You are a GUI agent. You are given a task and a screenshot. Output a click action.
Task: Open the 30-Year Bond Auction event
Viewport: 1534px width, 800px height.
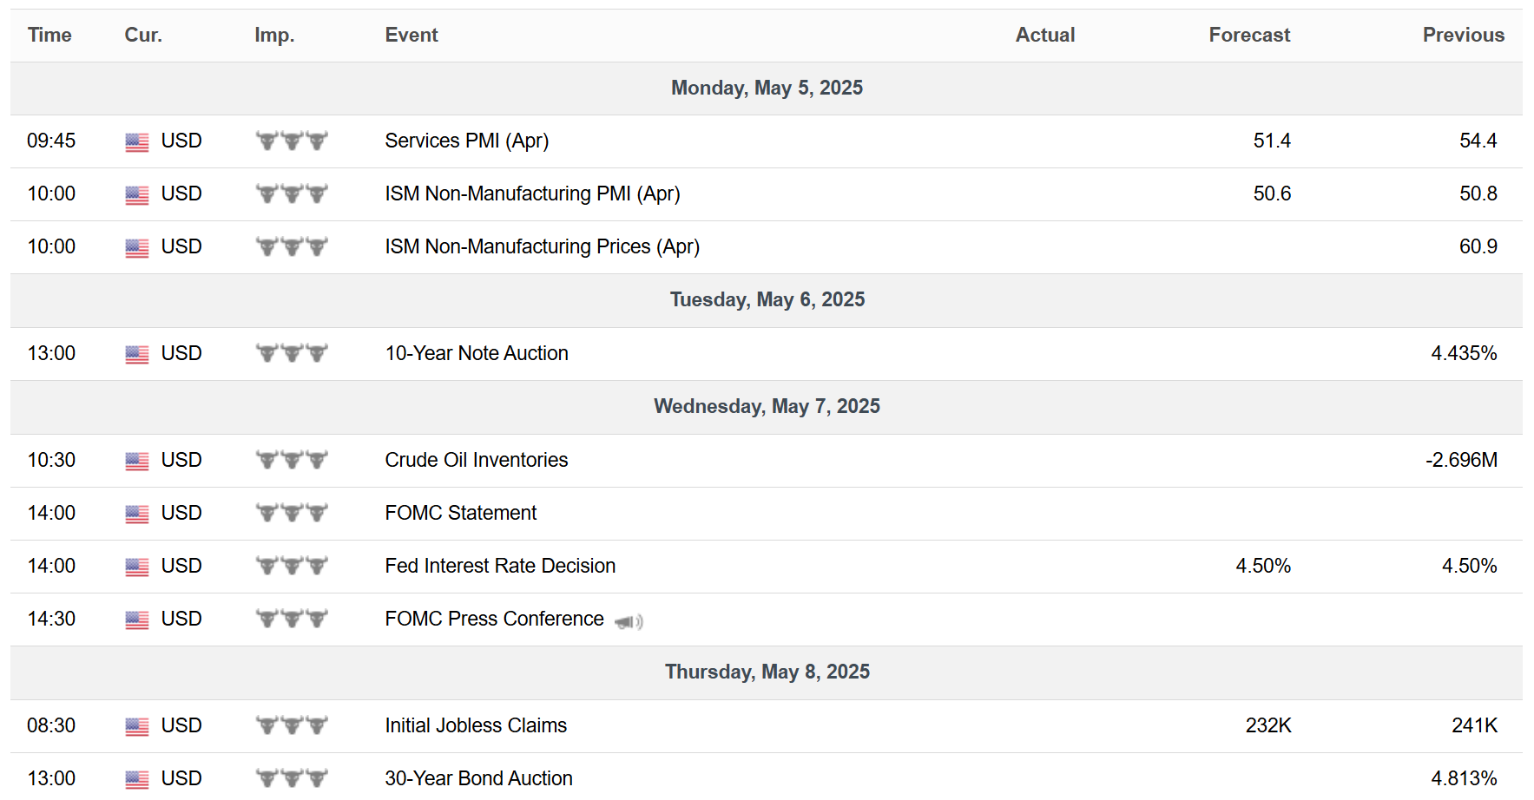pyautogui.click(x=478, y=778)
